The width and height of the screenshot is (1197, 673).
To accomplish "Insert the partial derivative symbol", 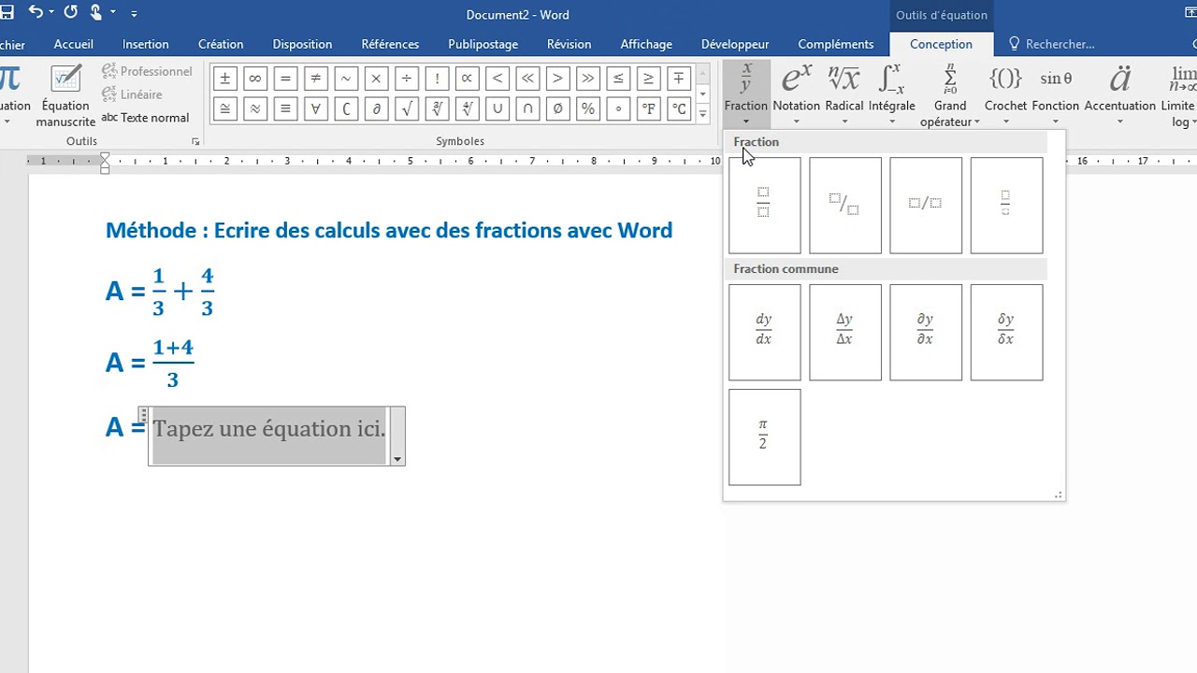I will coord(377,109).
